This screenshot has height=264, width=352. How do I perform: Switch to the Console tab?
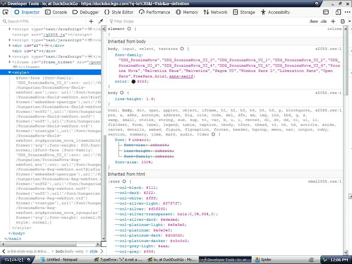[x=56, y=12]
